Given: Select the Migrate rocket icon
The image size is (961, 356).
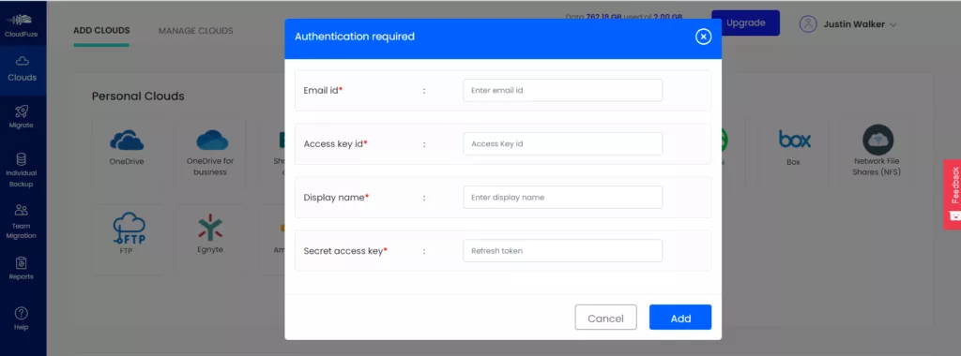Looking at the screenshot, I should coord(22,111).
